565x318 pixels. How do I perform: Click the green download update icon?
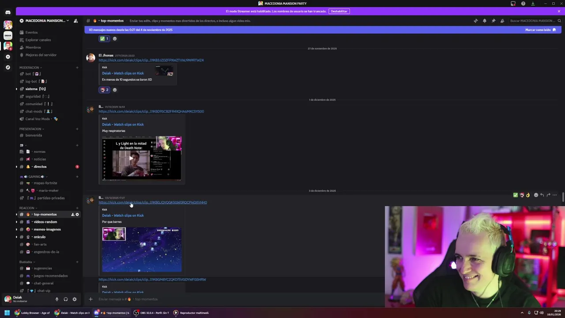click(x=533, y=4)
